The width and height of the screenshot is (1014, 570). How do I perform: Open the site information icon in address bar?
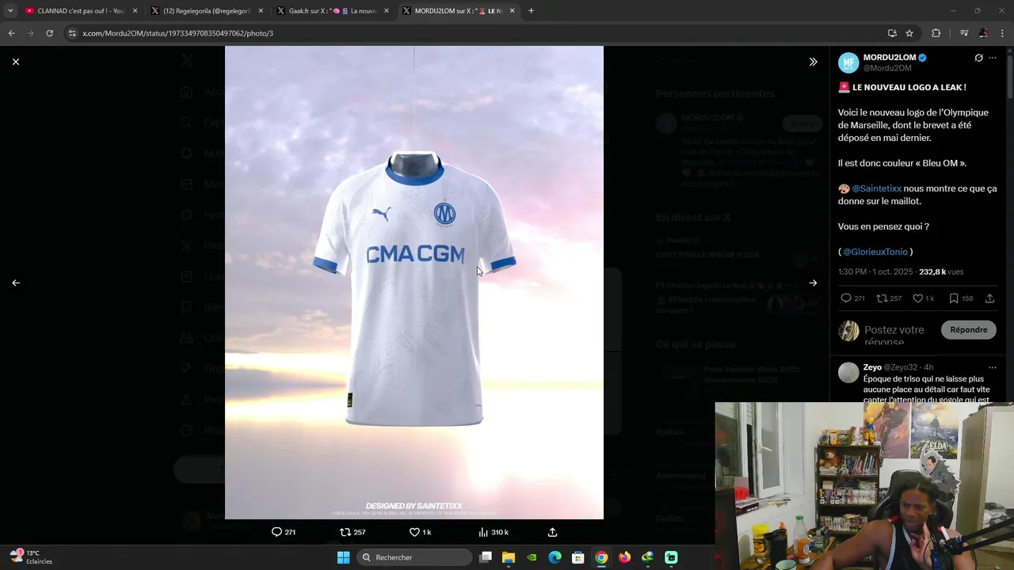(72, 33)
